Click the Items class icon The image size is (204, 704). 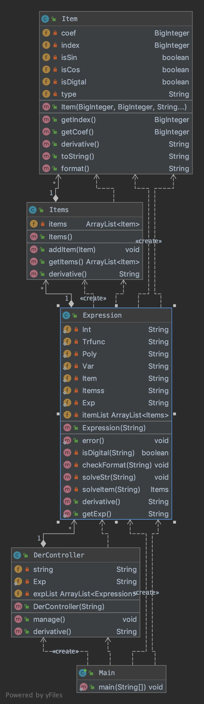click(32, 210)
